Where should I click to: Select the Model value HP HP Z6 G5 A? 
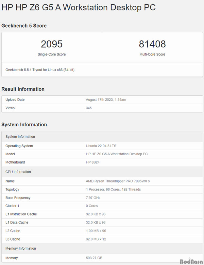pyautogui.click(x=117, y=154)
